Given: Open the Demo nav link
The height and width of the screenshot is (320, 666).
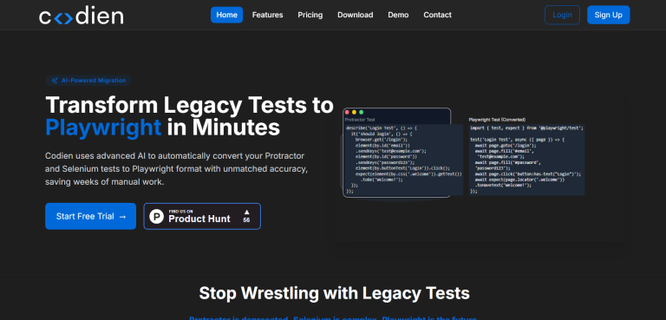Looking at the screenshot, I should point(398,15).
